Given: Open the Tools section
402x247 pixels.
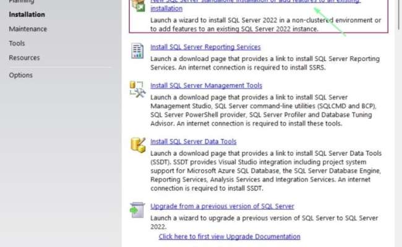Looking at the screenshot, I should [x=17, y=43].
